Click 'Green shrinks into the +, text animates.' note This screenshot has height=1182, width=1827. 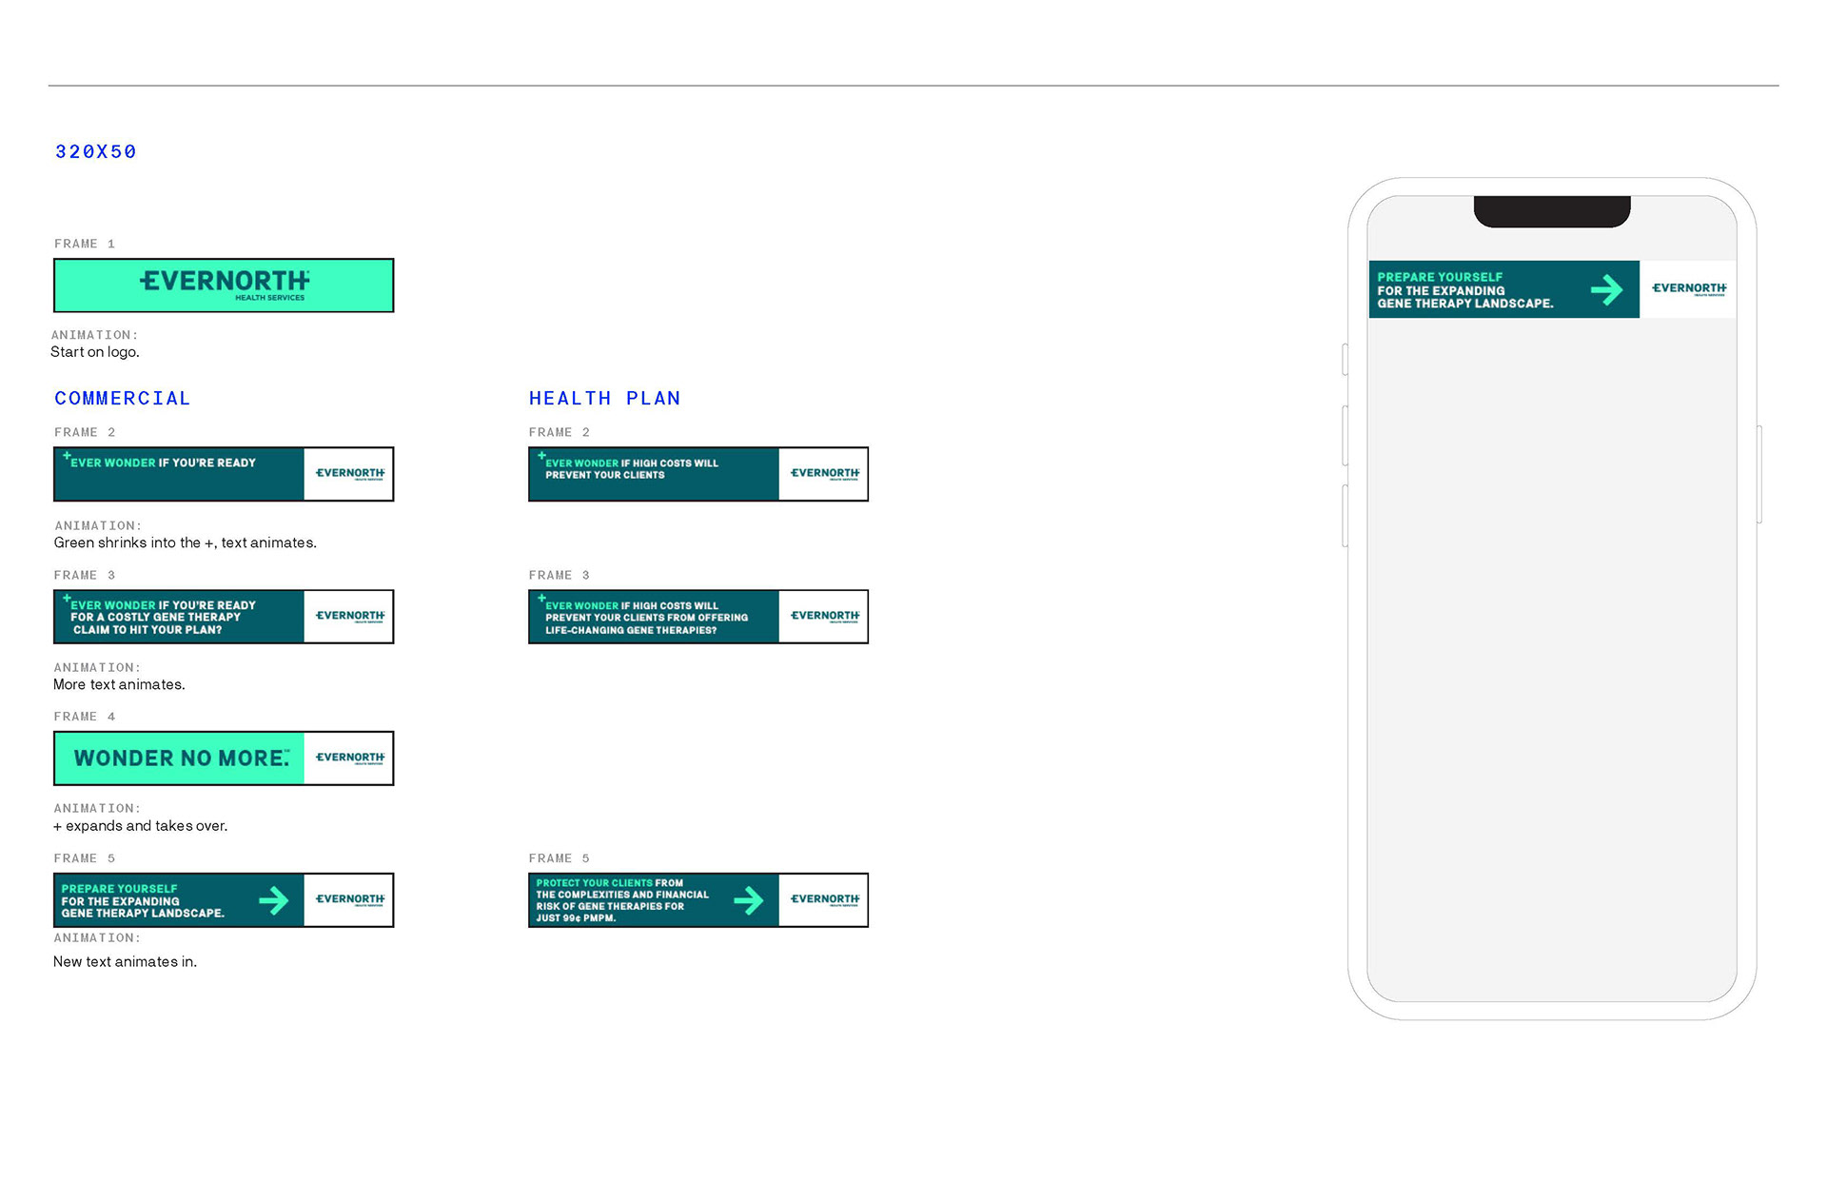tap(186, 543)
